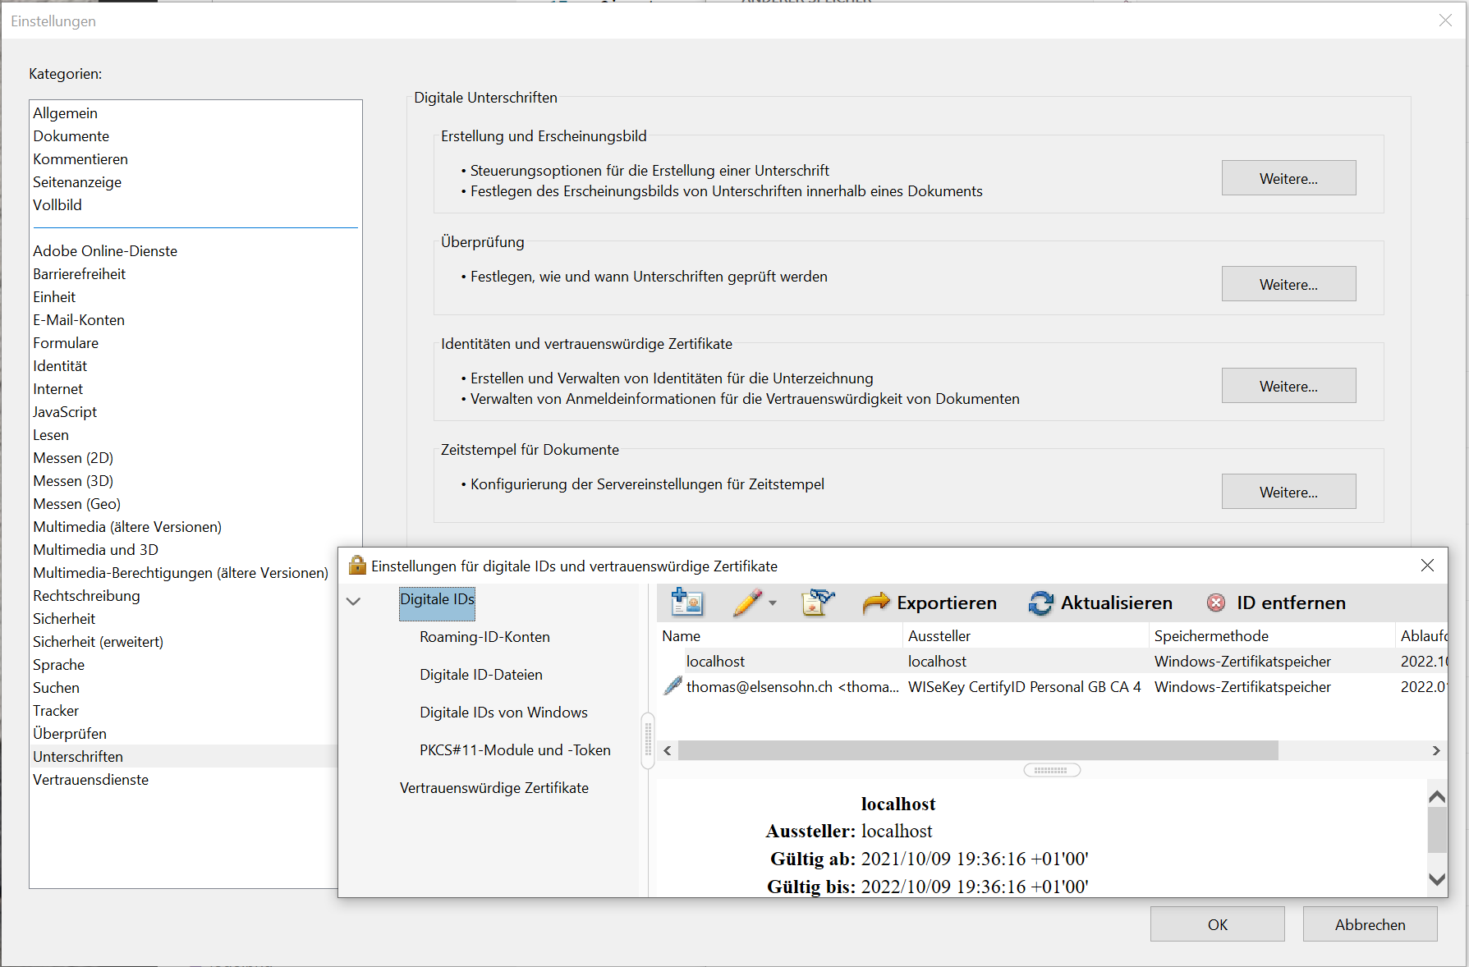Click the pencil edit icon
Screen dimensions: 1469x967
[x=747, y=603]
